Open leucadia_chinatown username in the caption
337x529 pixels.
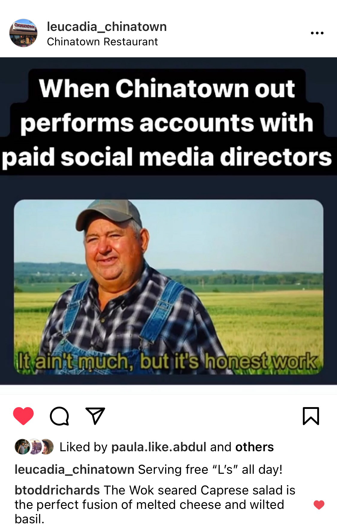coord(74,470)
